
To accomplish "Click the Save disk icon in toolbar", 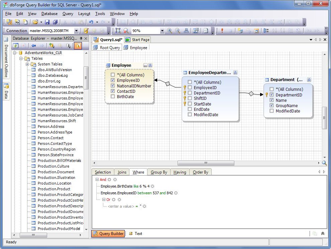I will click(47, 22).
